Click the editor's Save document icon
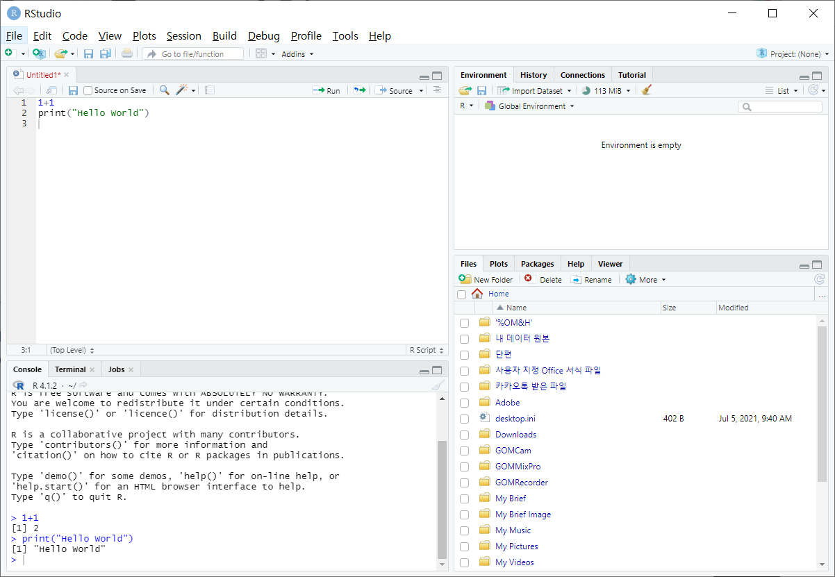Viewport: 835px width, 577px height. click(73, 90)
